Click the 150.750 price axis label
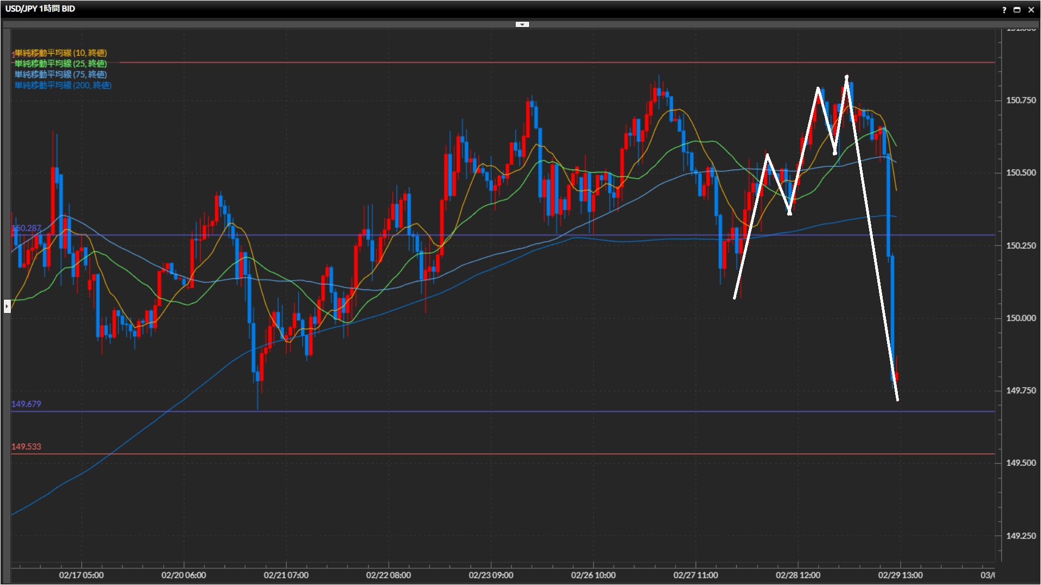The height and width of the screenshot is (585, 1041). click(1020, 100)
